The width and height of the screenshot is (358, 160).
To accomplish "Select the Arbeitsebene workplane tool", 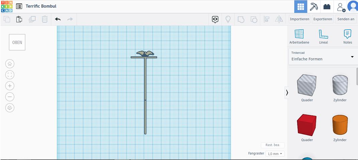I will click(x=299, y=36).
